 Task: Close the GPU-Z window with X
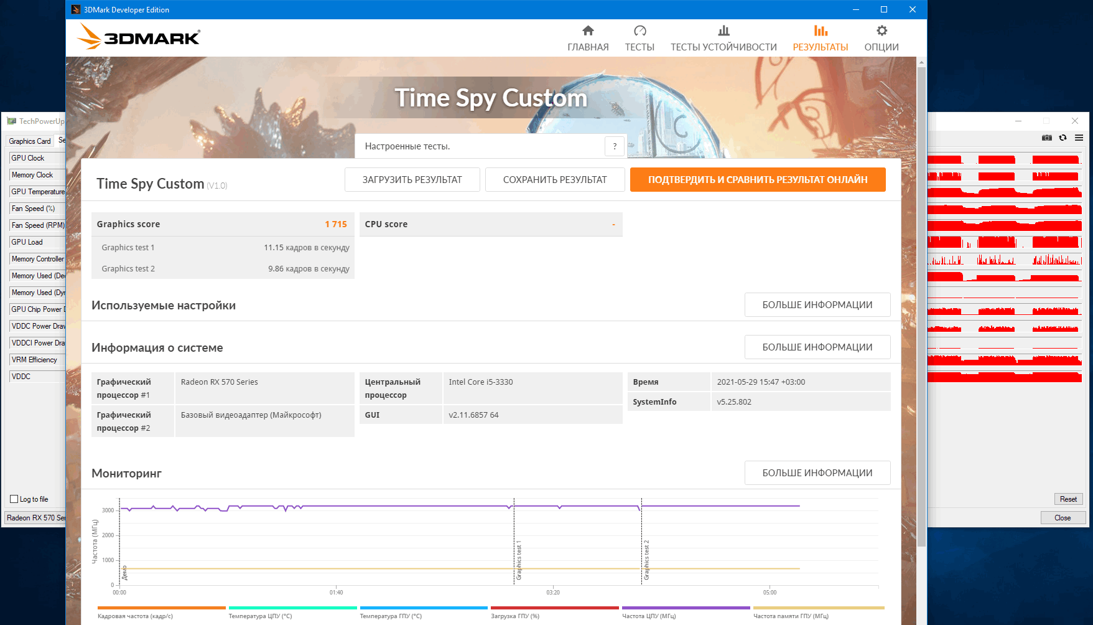point(1075,121)
